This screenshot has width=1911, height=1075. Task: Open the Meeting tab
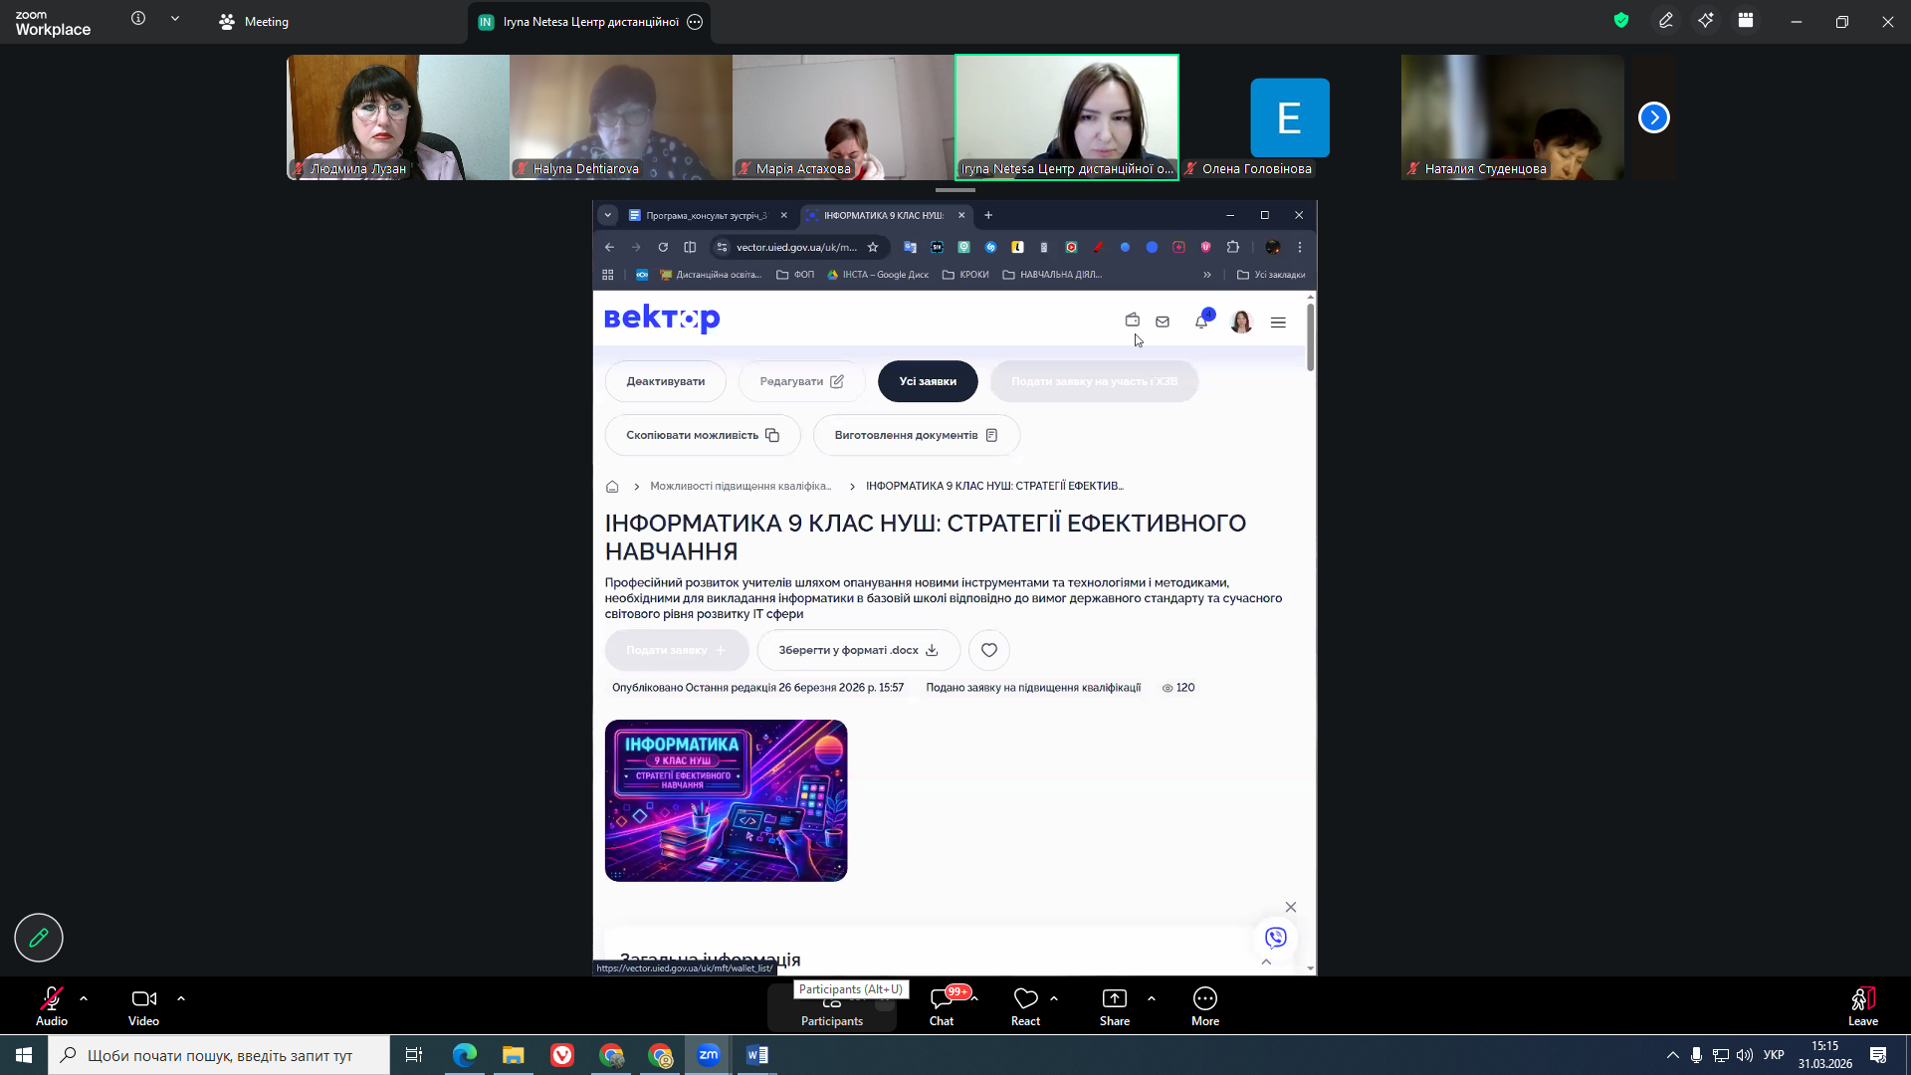point(254,22)
